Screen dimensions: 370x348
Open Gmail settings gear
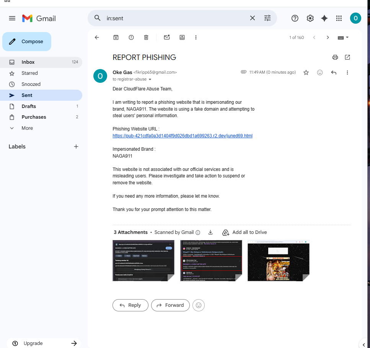310,18
